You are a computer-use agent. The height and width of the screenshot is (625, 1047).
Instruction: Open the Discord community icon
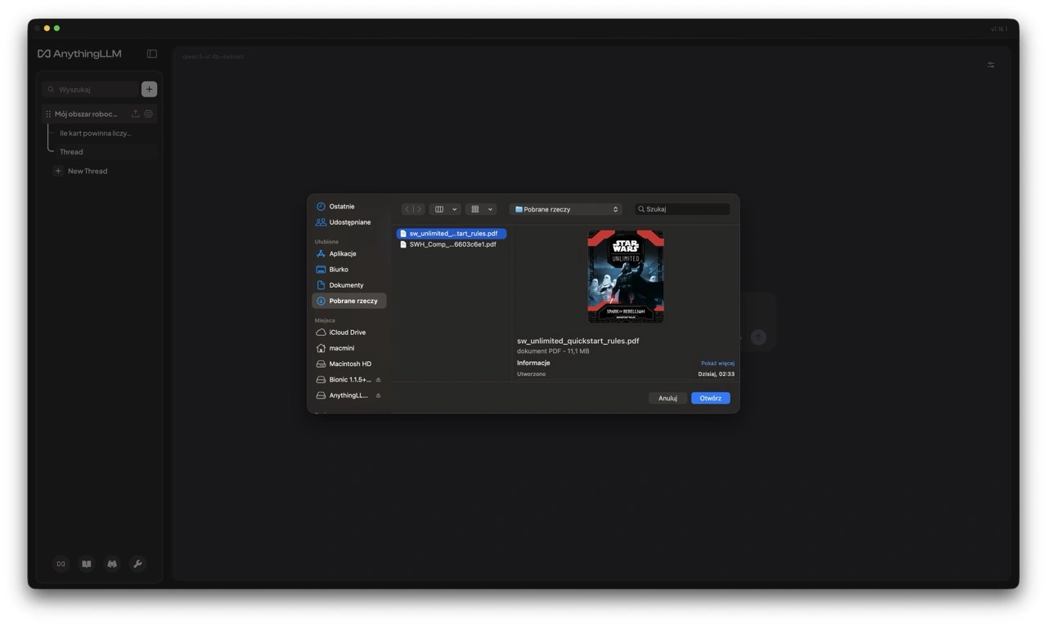(112, 564)
